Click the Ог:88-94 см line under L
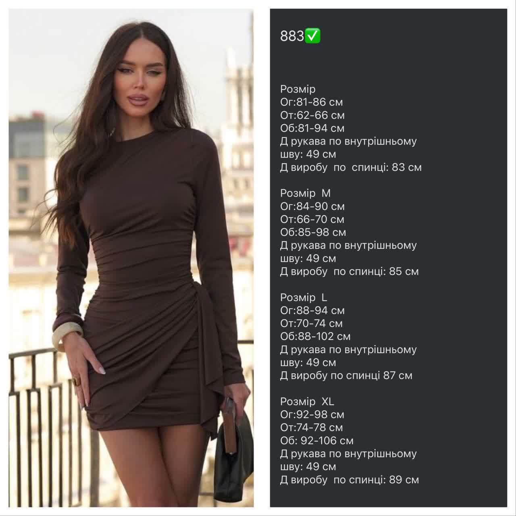 [x=312, y=310]
